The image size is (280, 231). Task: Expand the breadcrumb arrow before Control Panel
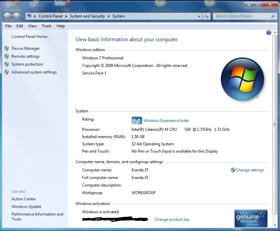click(35, 16)
